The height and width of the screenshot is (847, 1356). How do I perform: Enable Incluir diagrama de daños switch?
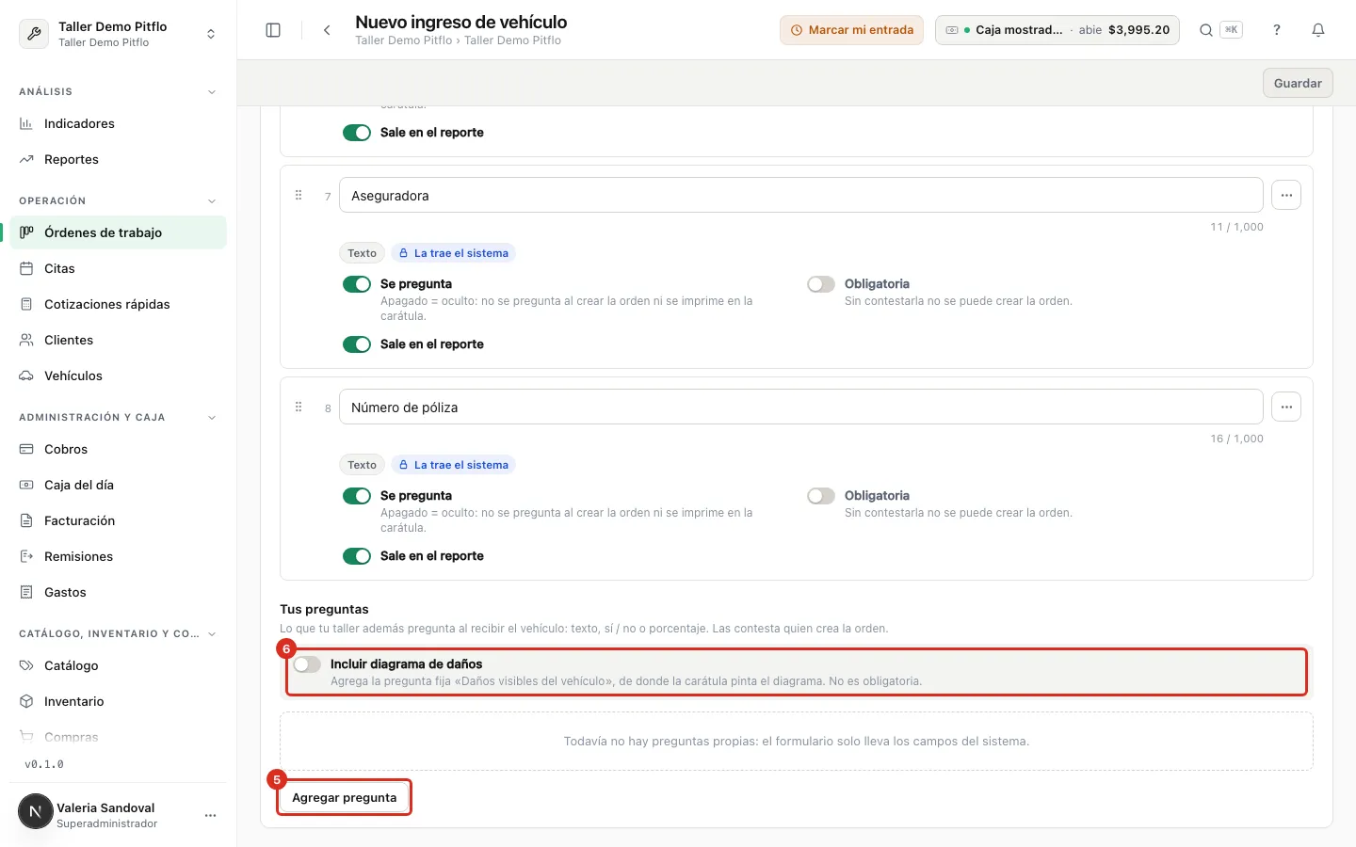point(307,664)
